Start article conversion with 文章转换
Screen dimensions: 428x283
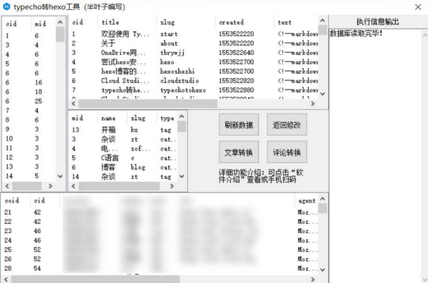(x=238, y=152)
